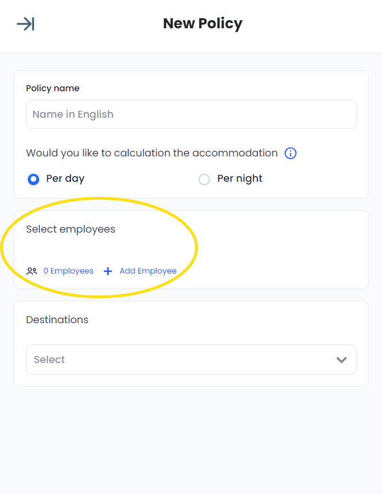
Task: Click the Destinations section label
Action: click(57, 320)
